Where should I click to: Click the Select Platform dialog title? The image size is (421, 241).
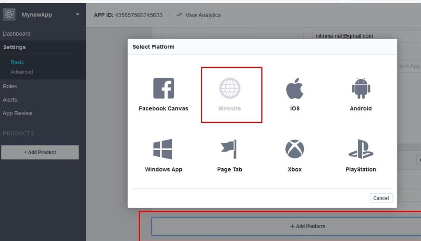pyautogui.click(x=154, y=47)
